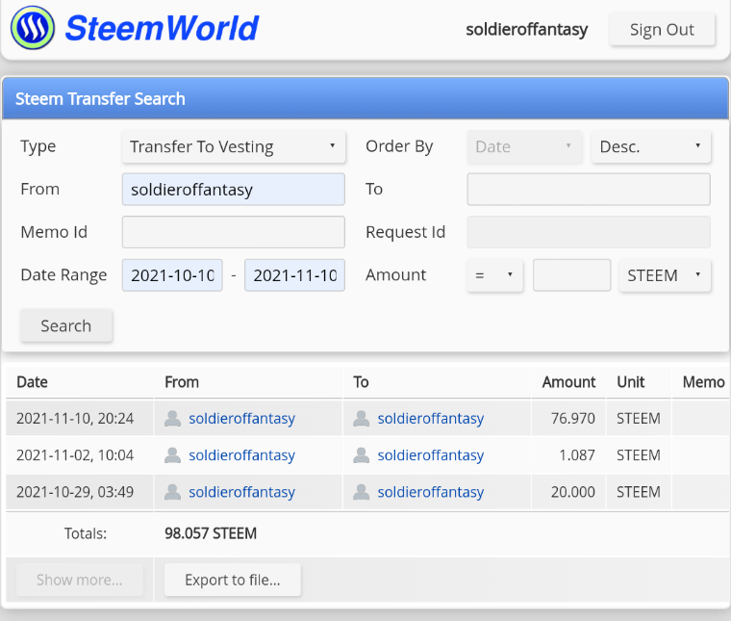Click the soldieroffantasy account name in header
The width and height of the screenshot is (731, 621).
[527, 30]
